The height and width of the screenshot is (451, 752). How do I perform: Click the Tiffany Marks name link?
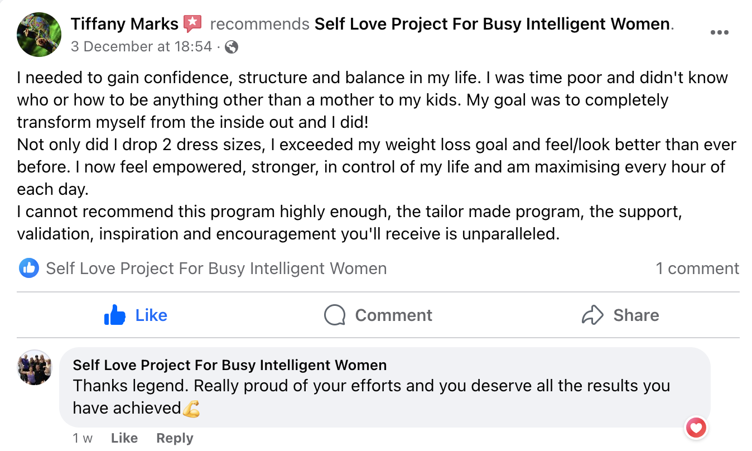tap(124, 24)
